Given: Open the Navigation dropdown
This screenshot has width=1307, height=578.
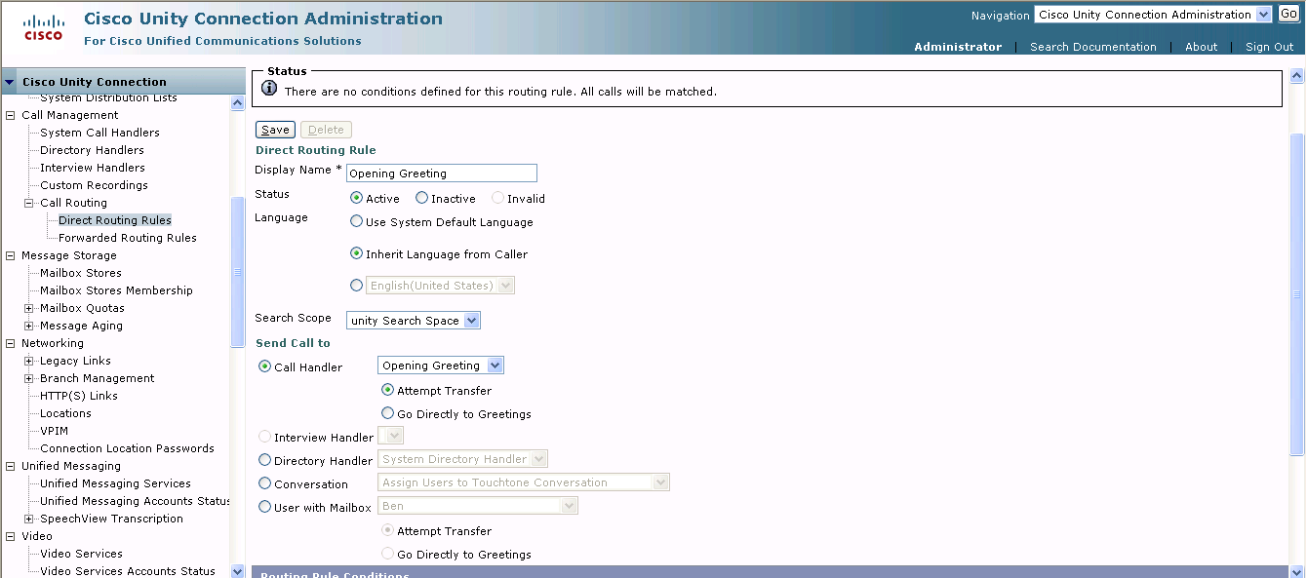Looking at the screenshot, I should coord(1153,15).
